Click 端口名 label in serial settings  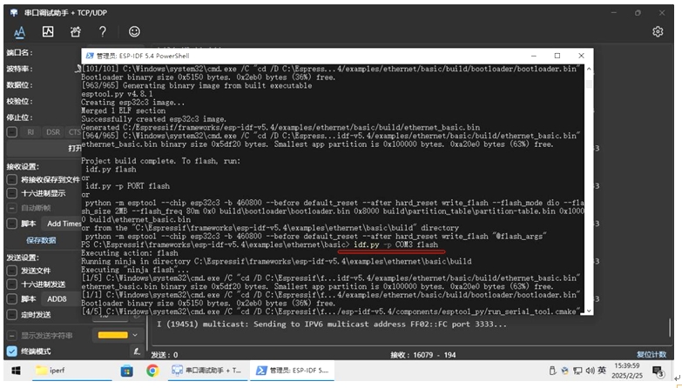coord(19,52)
